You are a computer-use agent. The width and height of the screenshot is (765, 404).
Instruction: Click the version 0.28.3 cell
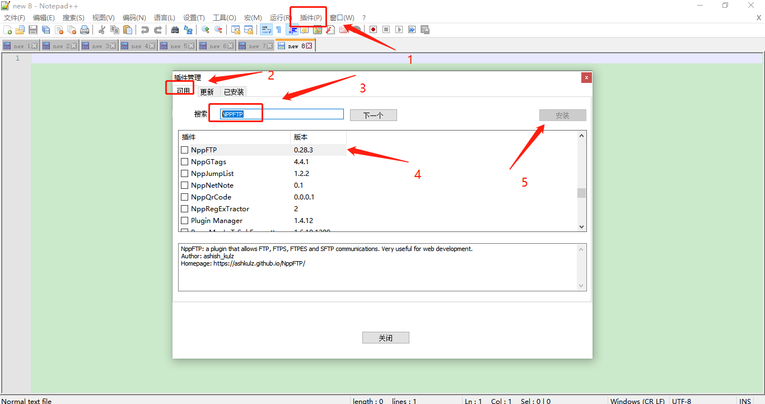pos(304,150)
